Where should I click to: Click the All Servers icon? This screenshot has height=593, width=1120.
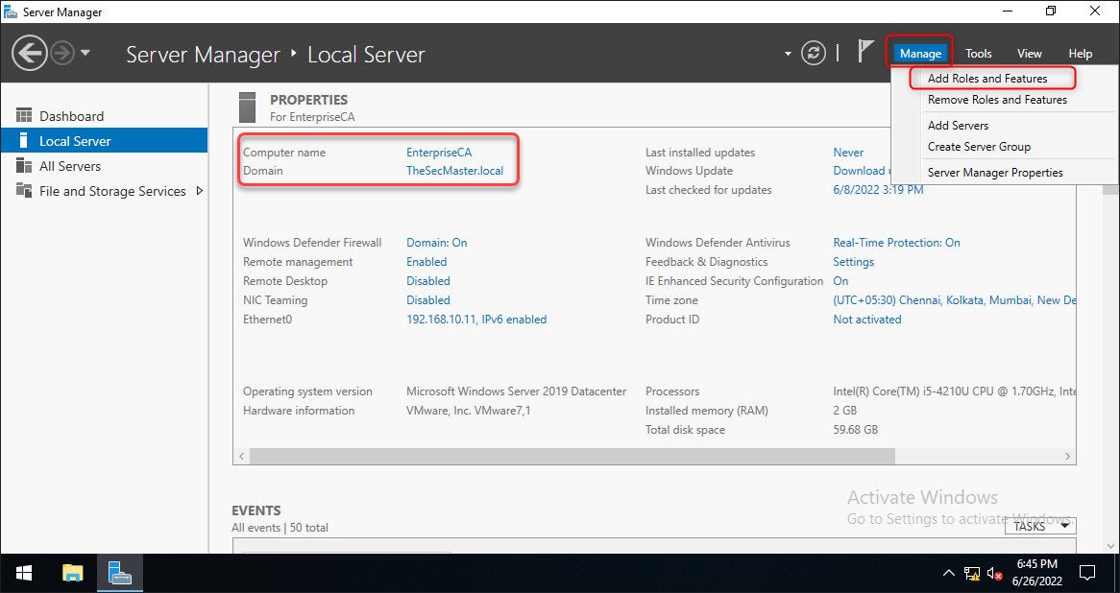pos(24,166)
